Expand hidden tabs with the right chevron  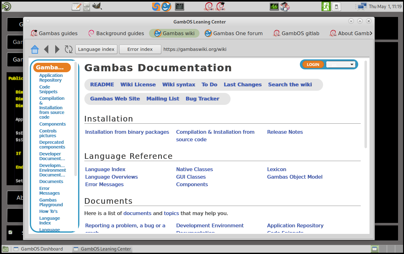coord(371,33)
